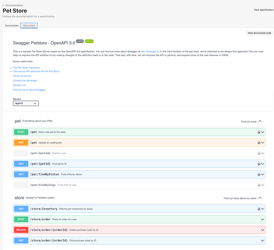Open the Apache 2.0 license link

(19, 85)
